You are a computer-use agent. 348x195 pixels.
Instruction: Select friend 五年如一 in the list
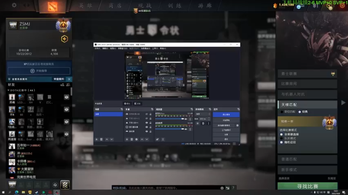38,146
